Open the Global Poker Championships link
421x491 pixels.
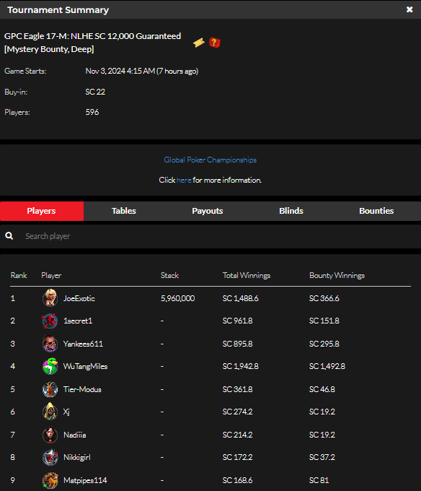[x=211, y=160]
